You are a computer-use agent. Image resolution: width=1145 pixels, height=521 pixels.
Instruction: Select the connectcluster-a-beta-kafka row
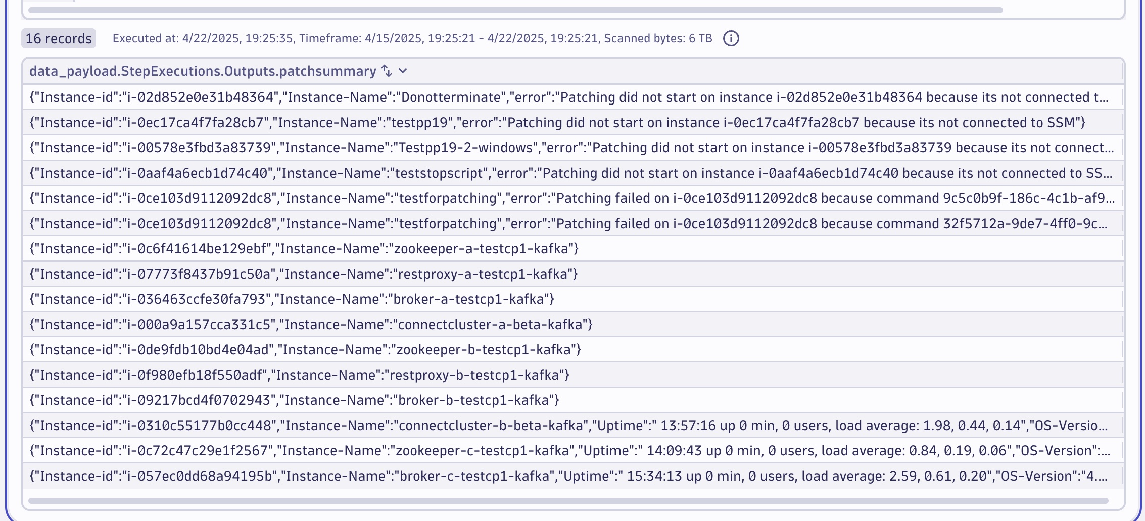click(x=311, y=325)
